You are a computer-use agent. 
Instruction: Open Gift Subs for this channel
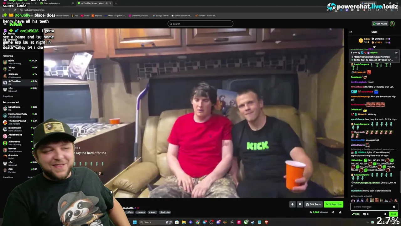(313, 204)
